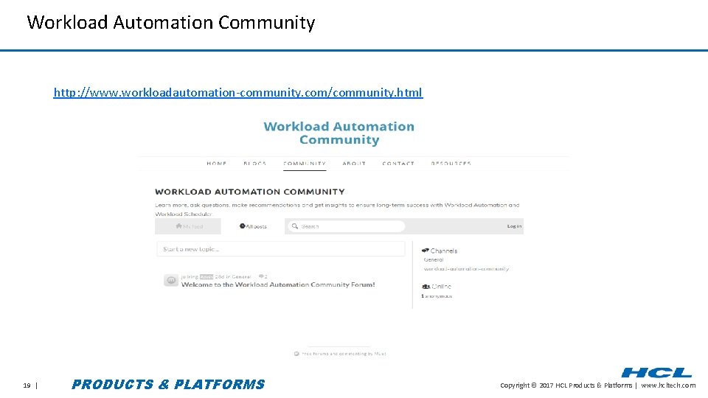Switch to the All posts tab
The width and height of the screenshot is (708, 398).
point(253,226)
